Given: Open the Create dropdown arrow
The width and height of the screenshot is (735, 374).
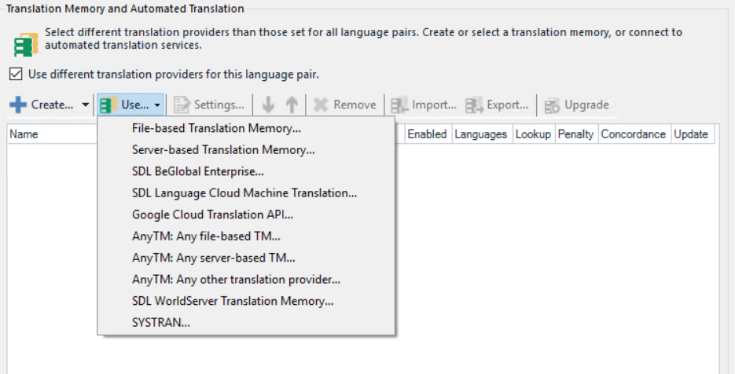Looking at the screenshot, I should [86, 104].
